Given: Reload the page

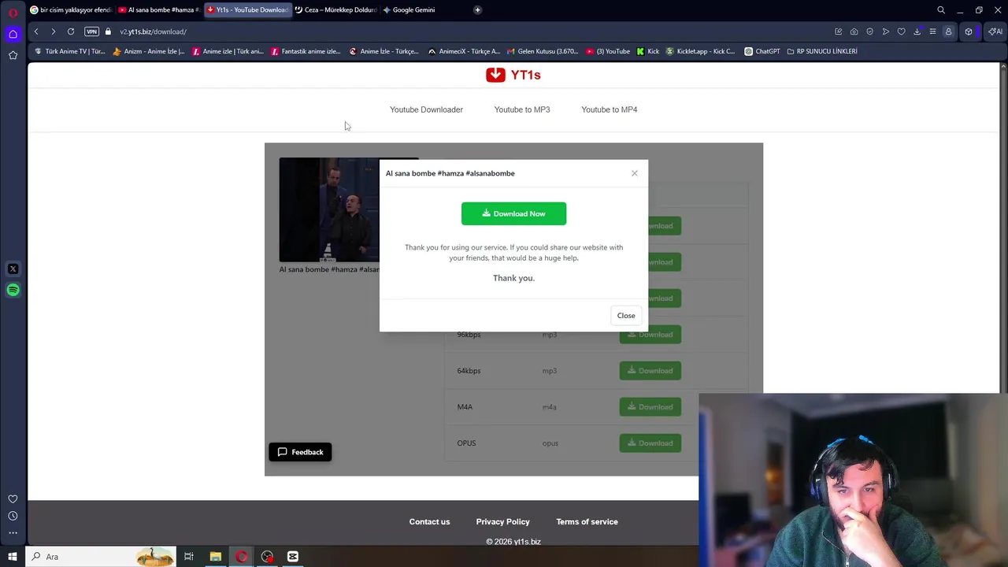Looking at the screenshot, I should click(71, 31).
